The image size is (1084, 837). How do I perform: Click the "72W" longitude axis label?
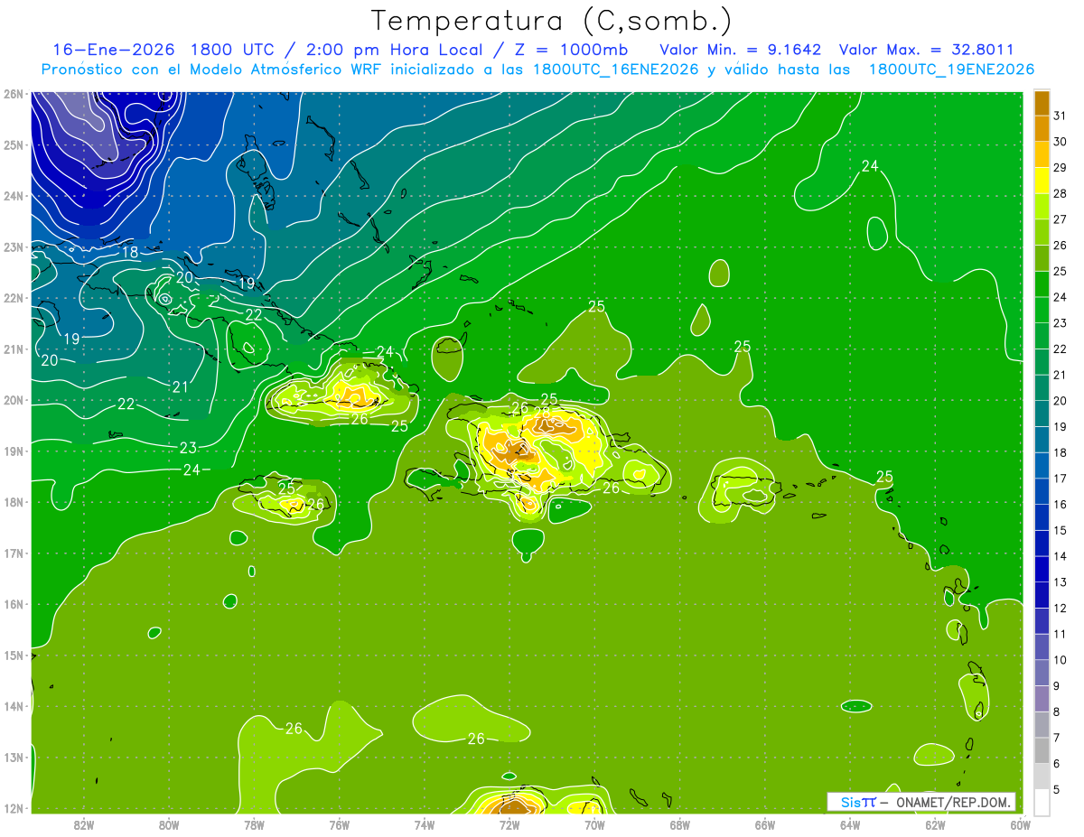point(509,824)
